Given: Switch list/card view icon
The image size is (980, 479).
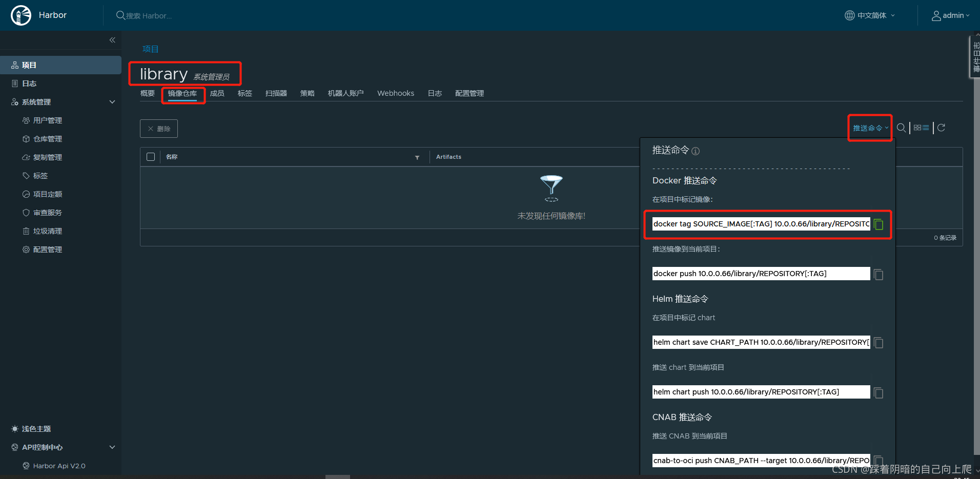Looking at the screenshot, I should point(921,128).
